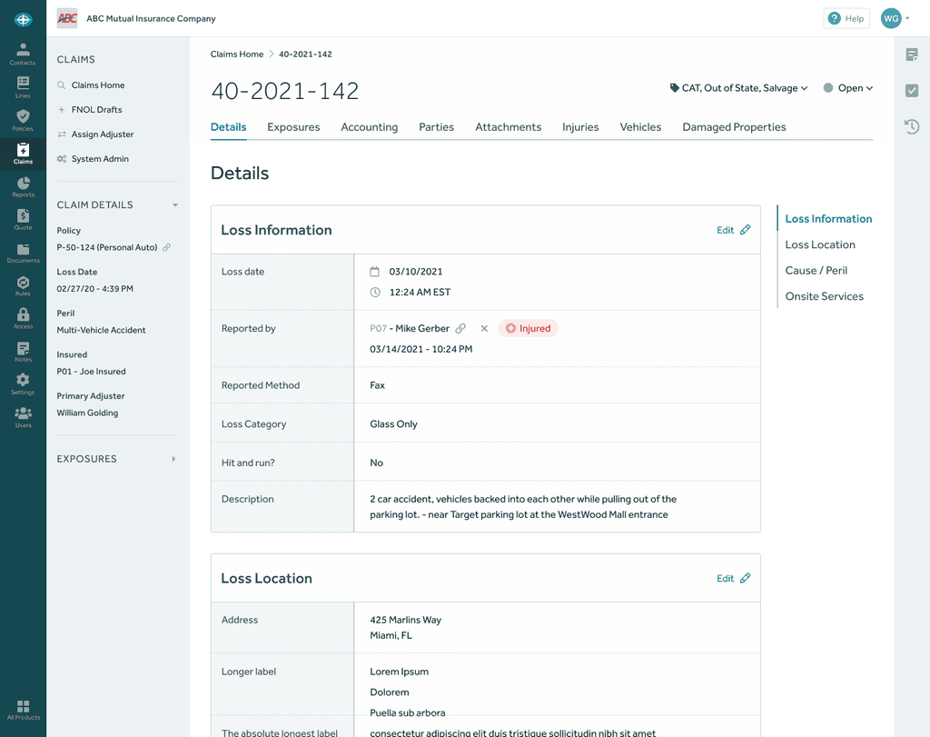Image resolution: width=930 pixels, height=737 pixels.
Task: Open the CAT, Out of State, Salvage dropdown
Action: click(739, 88)
